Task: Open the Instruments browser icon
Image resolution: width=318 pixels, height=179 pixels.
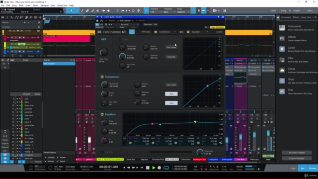Action: (x=282, y=28)
